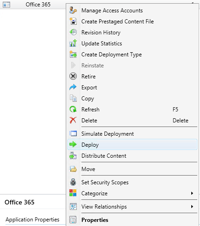Click the green Refresh arrow icon
This screenshot has height=226, width=200.
pyautogui.click(x=73, y=110)
